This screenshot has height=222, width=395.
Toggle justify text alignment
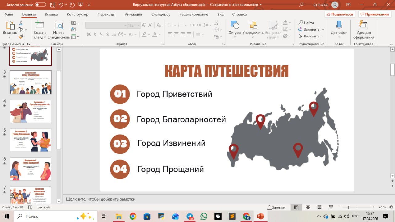click(x=189, y=34)
